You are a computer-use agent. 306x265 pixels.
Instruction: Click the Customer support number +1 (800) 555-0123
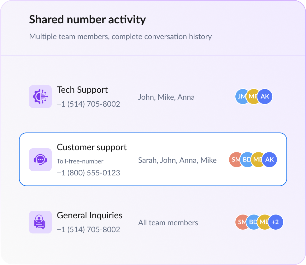pos(88,173)
